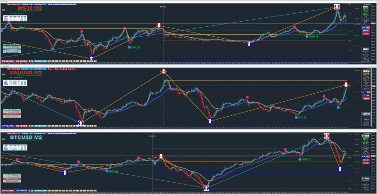Hit the PANIC button on WS30 chart
Screen dimensions: 377x194
pos(366,34)
